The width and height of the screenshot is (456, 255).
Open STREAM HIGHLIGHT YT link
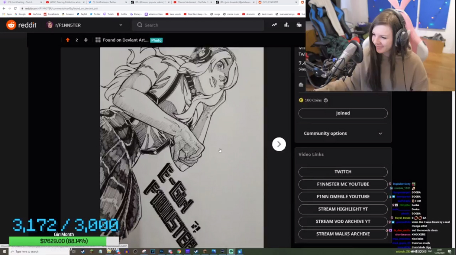(x=343, y=209)
